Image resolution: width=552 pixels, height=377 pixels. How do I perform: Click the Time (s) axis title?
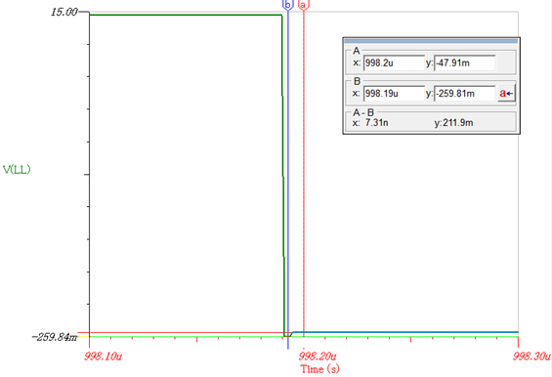(x=320, y=369)
